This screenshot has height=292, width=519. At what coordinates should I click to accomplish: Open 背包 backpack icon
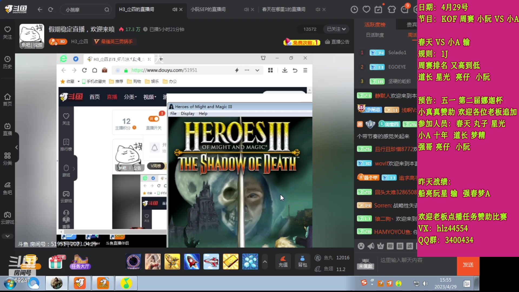pyautogui.click(x=302, y=261)
